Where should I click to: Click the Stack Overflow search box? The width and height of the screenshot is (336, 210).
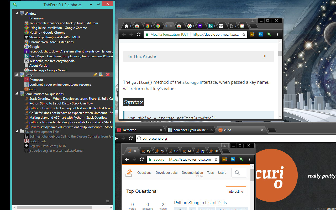(x=239, y=173)
